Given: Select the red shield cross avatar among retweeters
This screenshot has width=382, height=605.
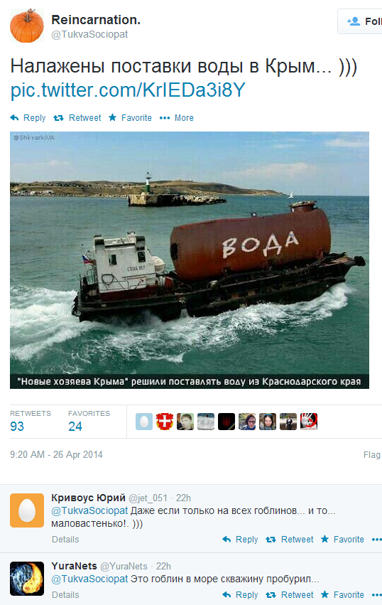Looking at the screenshot, I should point(165,422).
